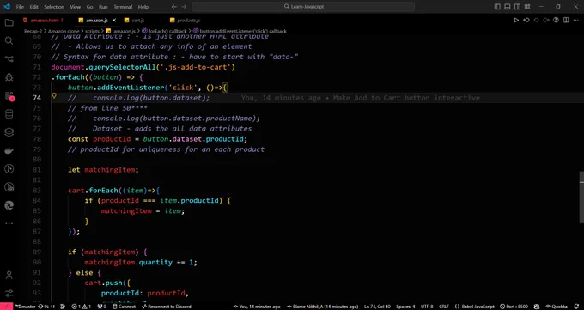This screenshot has width=584, height=310.
Task: Toggle the primary sidebar layout button
Action: tap(497, 7)
